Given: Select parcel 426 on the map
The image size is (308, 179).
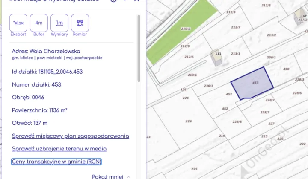Looking at the screenshot, I should [183, 89].
